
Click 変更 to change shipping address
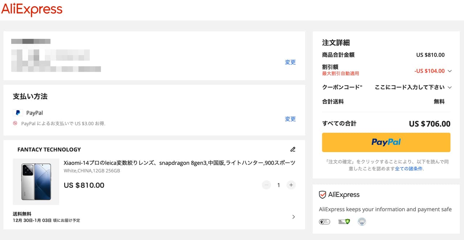(x=290, y=62)
